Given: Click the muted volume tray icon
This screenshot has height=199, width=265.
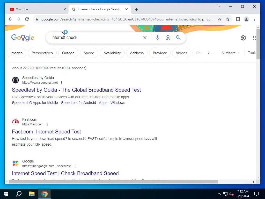Looking at the screenshot, I should (x=231, y=194).
